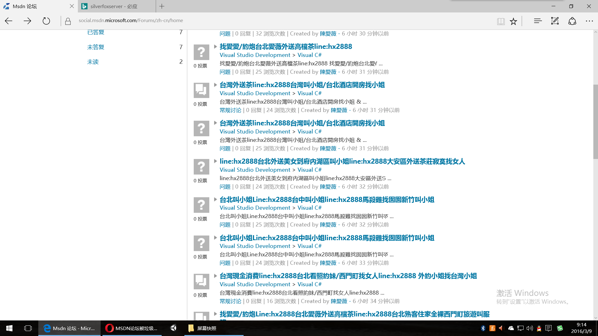Open QQ penguin tray icon
This screenshot has width=598, height=336.
tap(539, 328)
